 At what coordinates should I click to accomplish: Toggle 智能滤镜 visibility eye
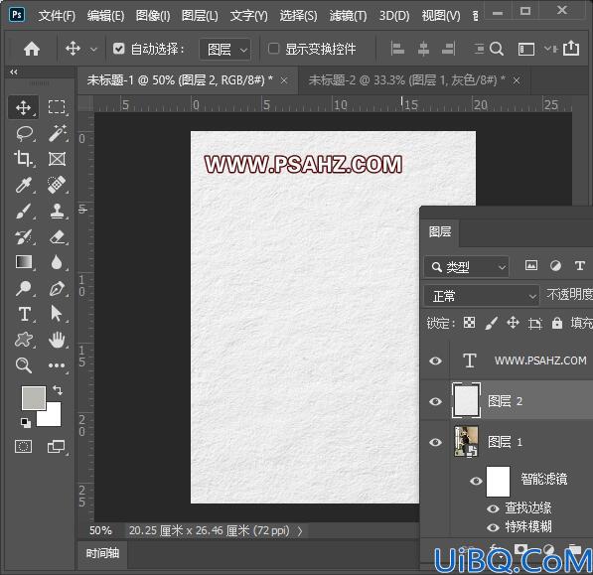coord(476,481)
